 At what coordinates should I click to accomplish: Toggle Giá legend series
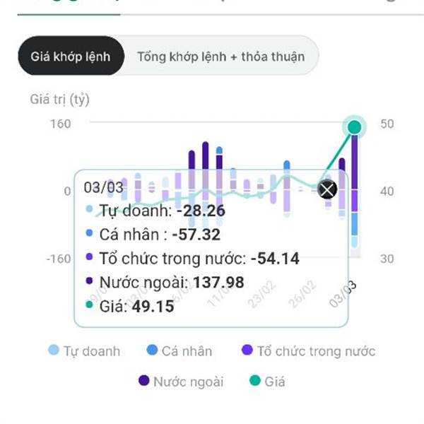coord(267,382)
